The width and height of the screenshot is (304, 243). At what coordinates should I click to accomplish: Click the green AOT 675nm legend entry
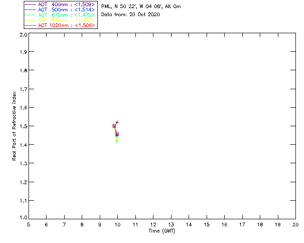click(x=60, y=15)
